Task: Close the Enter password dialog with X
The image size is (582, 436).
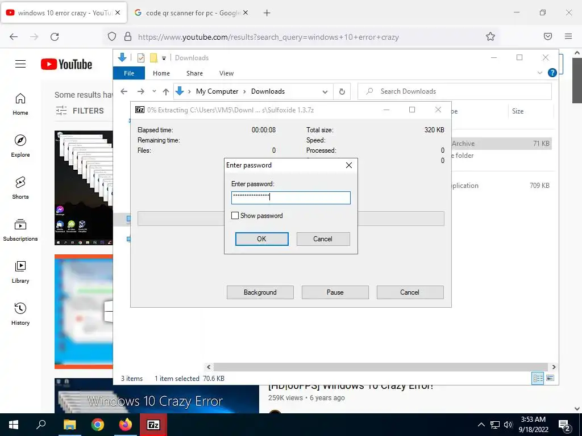Action: point(349,165)
